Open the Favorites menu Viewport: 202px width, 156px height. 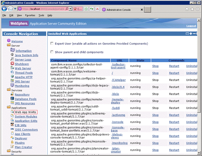pos(30,15)
